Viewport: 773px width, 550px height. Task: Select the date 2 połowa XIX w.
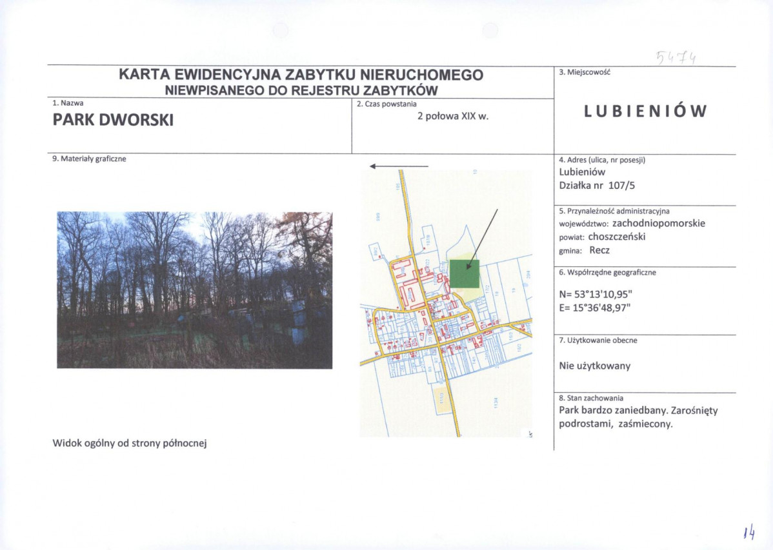tap(452, 117)
